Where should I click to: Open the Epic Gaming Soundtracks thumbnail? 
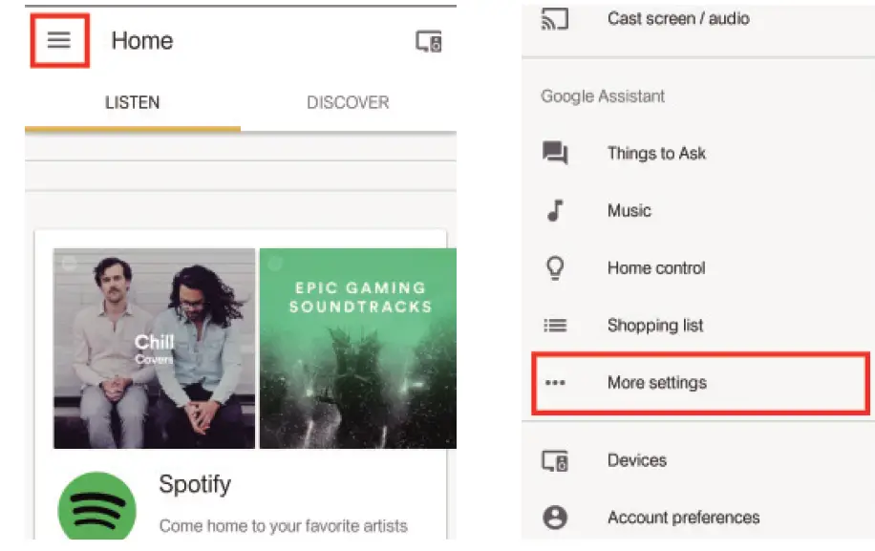coord(358,349)
